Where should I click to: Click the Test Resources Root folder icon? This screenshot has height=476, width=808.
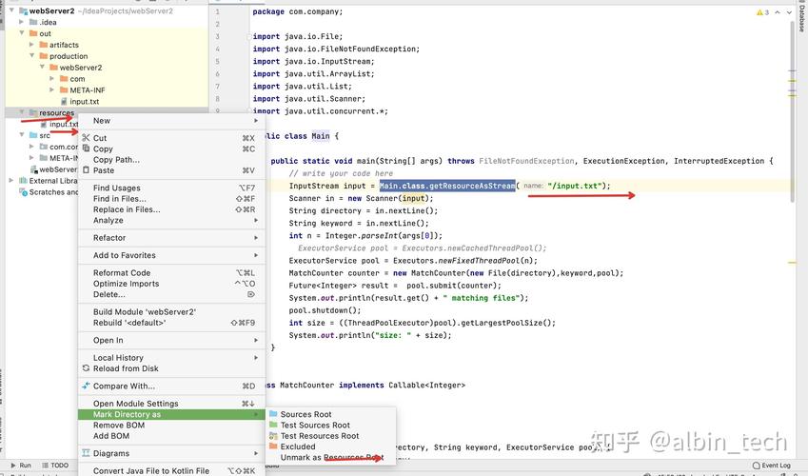pyautogui.click(x=273, y=435)
